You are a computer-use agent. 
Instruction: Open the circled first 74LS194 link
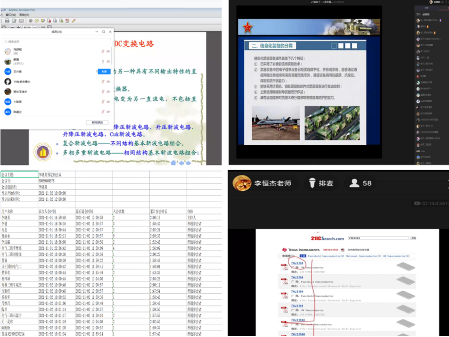(297, 263)
